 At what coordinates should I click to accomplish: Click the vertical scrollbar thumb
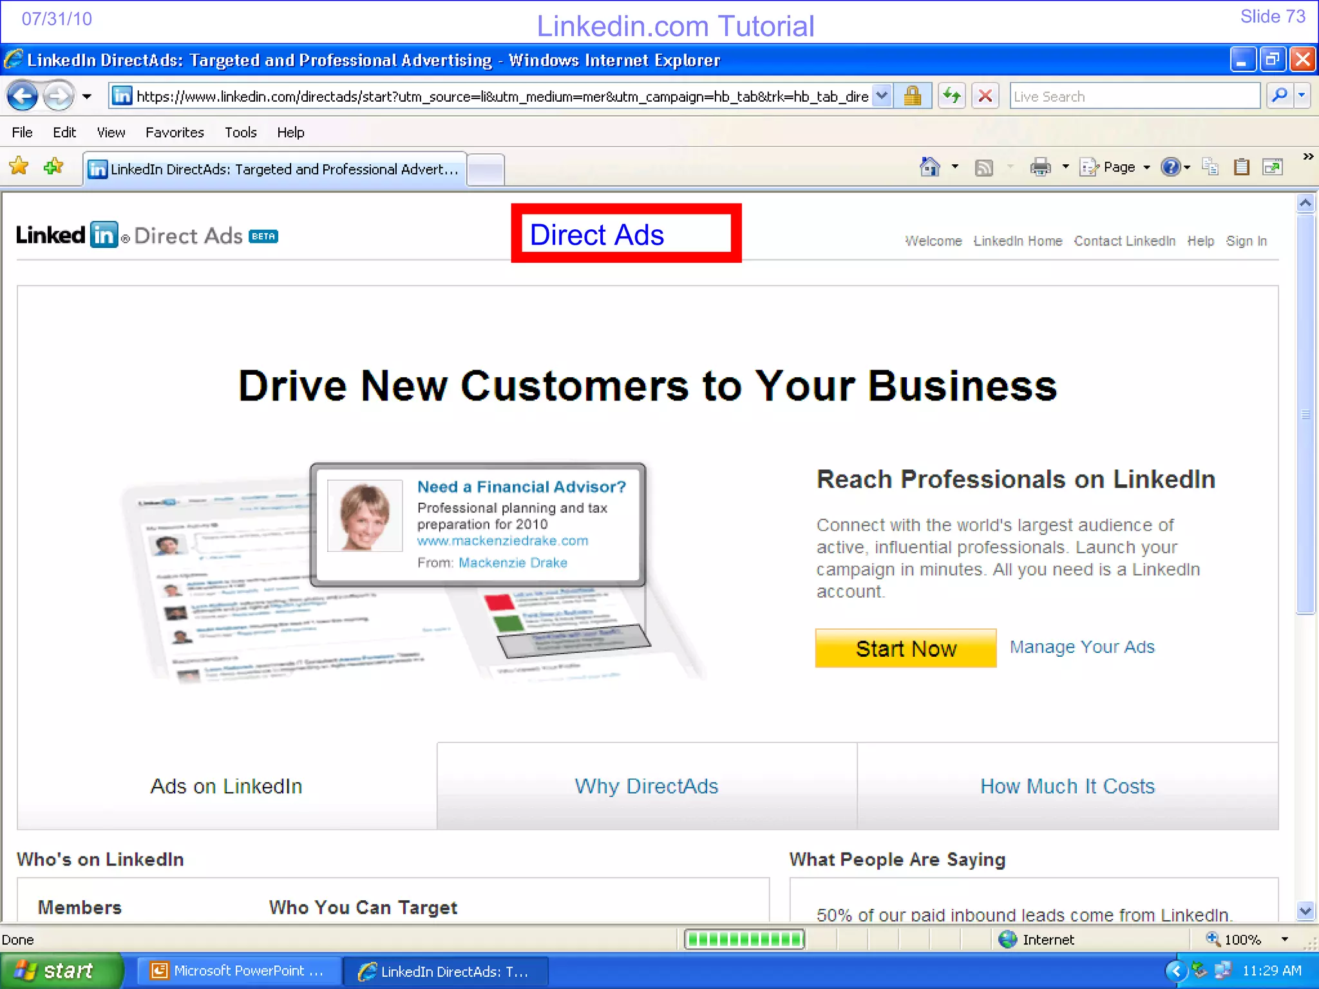point(1305,415)
